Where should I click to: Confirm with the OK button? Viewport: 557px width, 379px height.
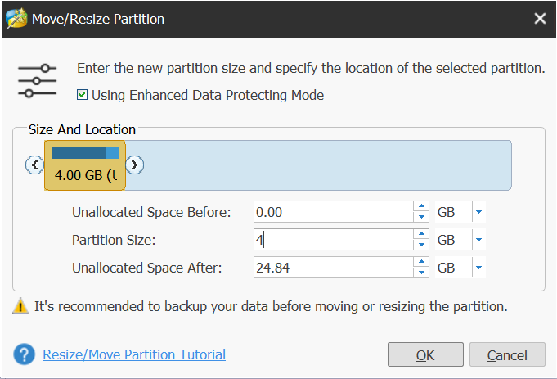pyautogui.click(x=424, y=354)
